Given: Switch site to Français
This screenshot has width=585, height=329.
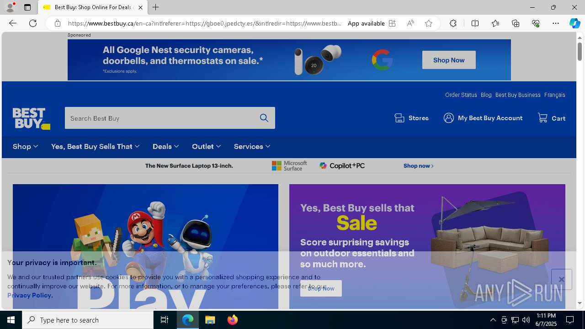Looking at the screenshot, I should point(554,95).
